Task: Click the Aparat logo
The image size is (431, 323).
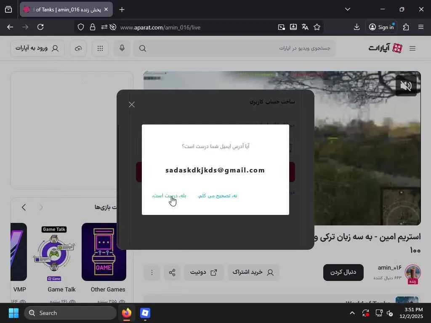Action: tap(386, 48)
